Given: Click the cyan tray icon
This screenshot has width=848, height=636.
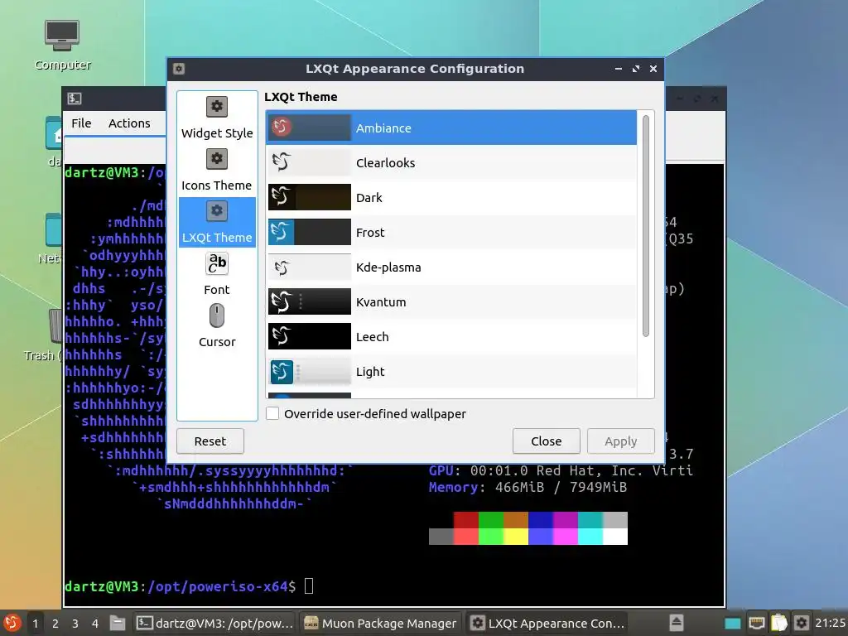Looking at the screenshot, I should pyautogui.click(x=732, y=623).
